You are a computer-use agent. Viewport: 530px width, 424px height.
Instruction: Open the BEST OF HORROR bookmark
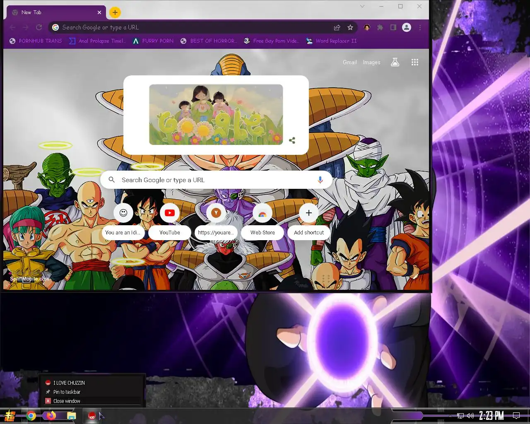pos(209,41)
